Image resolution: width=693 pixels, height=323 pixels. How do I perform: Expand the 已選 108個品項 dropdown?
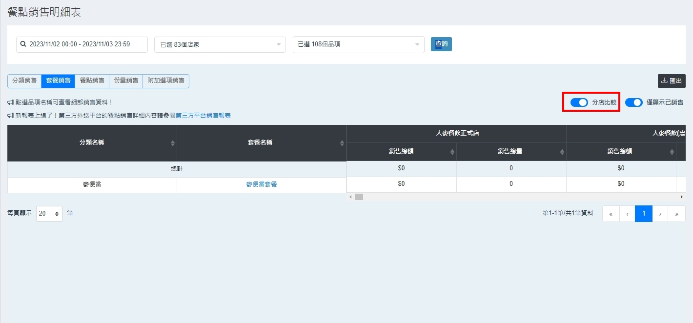click(358, 44)
